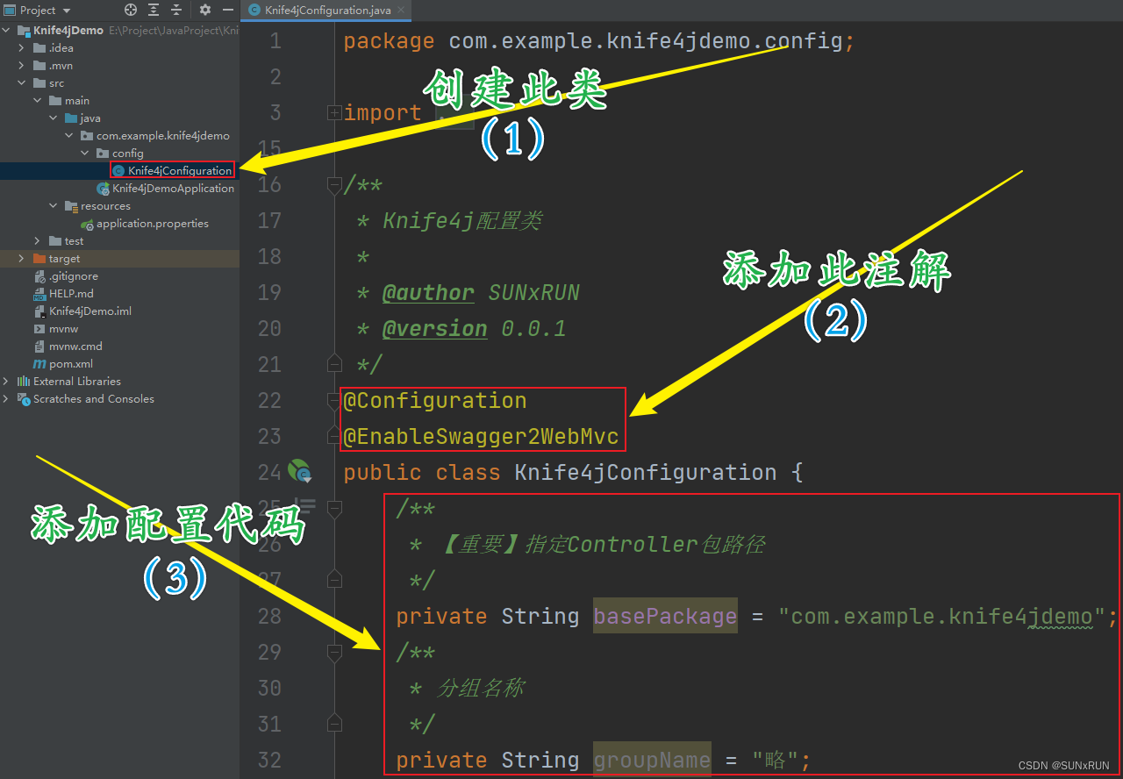Click the @Configuration annotation in editor
This screenshot has height=779, width=1123.
tap(435, 400)
